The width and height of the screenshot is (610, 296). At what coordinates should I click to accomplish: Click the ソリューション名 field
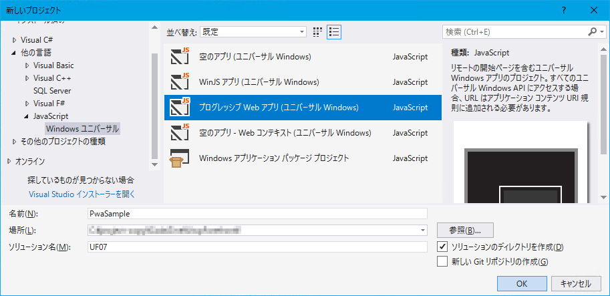coord(258,247)
